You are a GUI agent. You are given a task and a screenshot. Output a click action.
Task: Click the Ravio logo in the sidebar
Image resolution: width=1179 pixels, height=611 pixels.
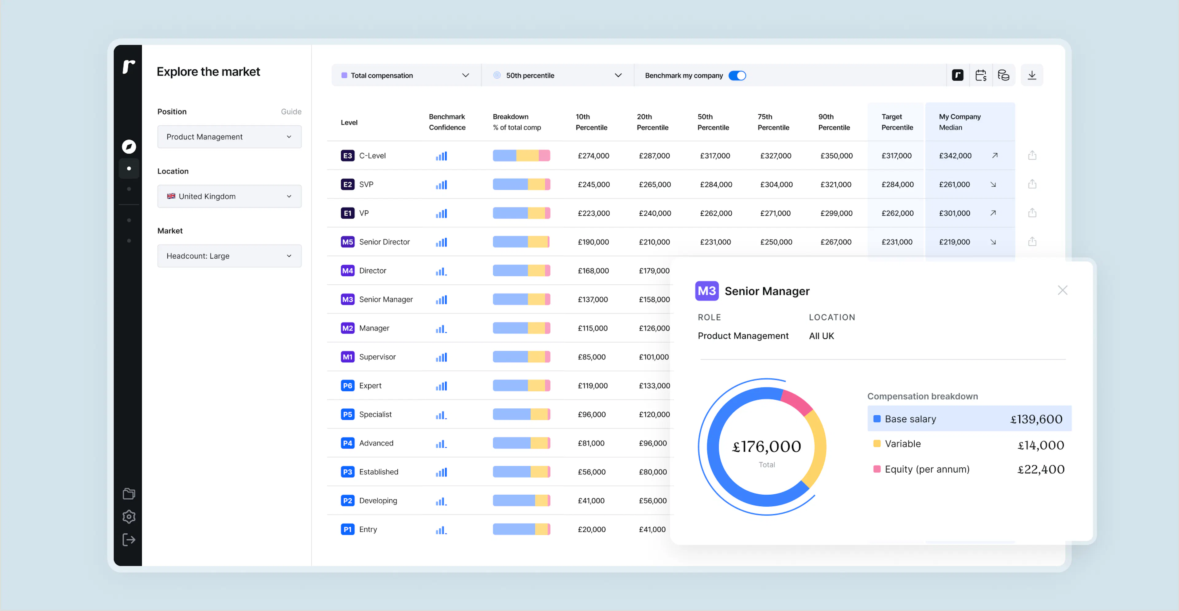click(x=129, y=67)
